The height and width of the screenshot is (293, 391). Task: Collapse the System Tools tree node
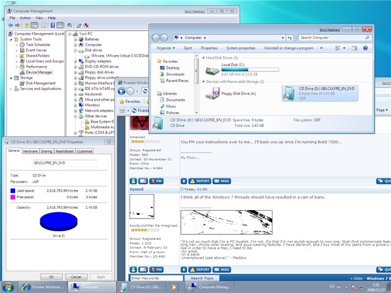coord(11,39)
